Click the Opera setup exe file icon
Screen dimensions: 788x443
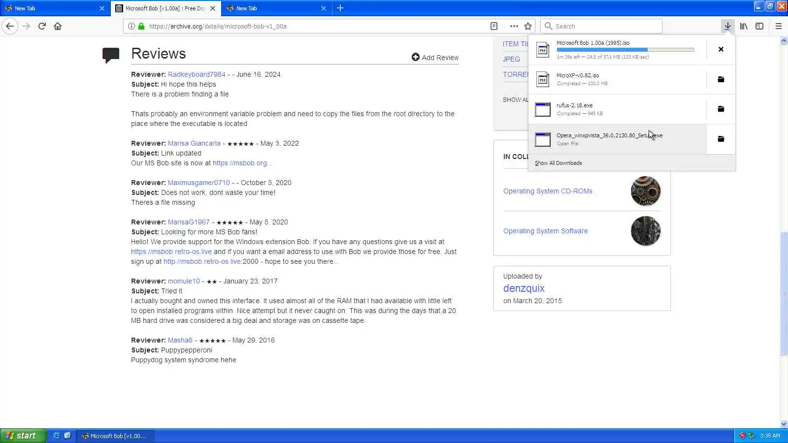click(543, 139)
